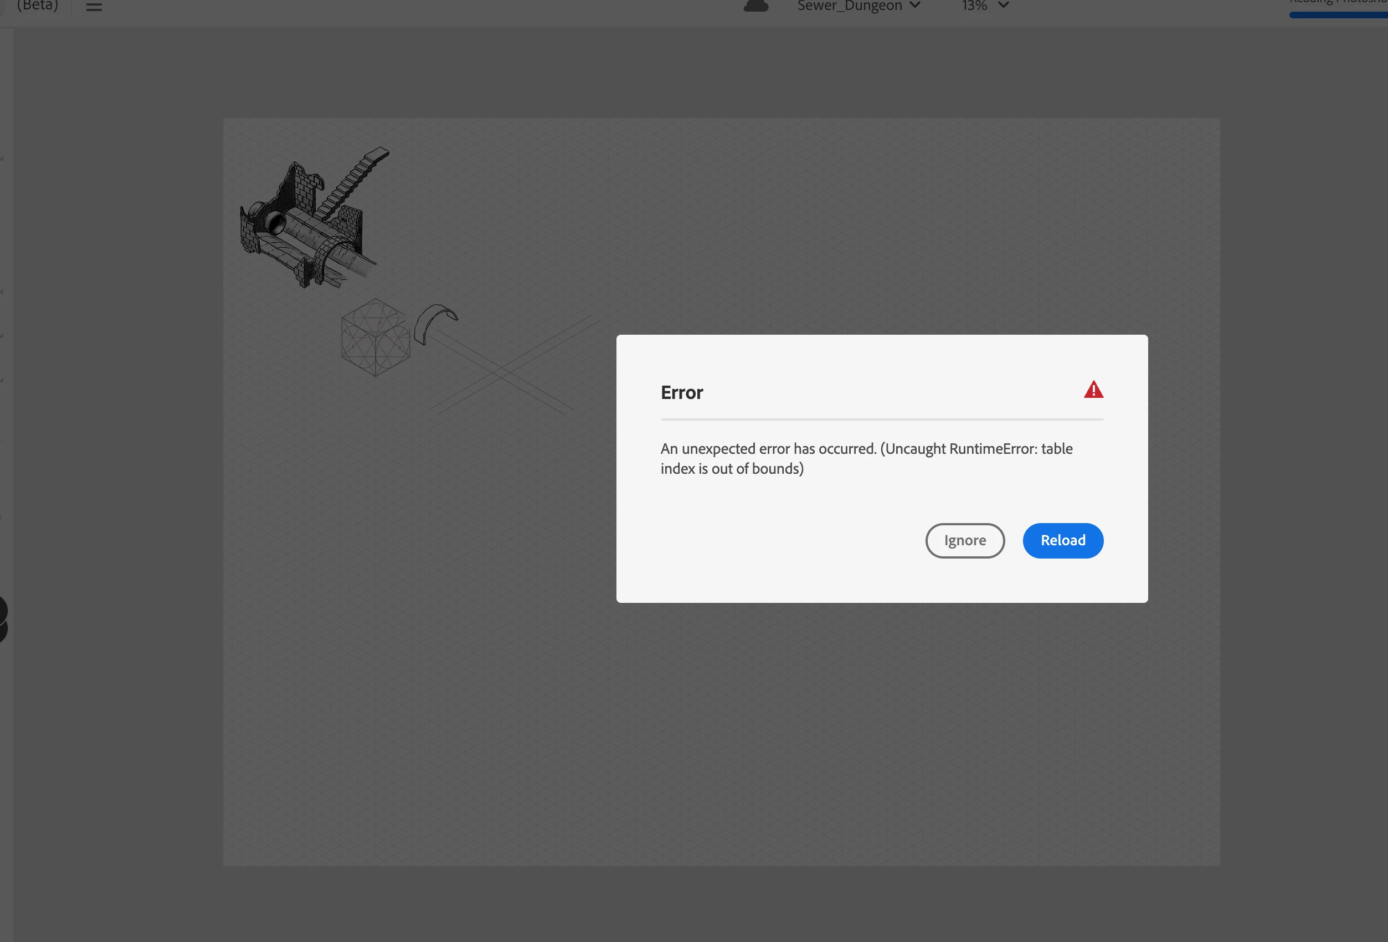1388x942 pixels.
Task: Click the error message text
Action: [x=866, y=458]
